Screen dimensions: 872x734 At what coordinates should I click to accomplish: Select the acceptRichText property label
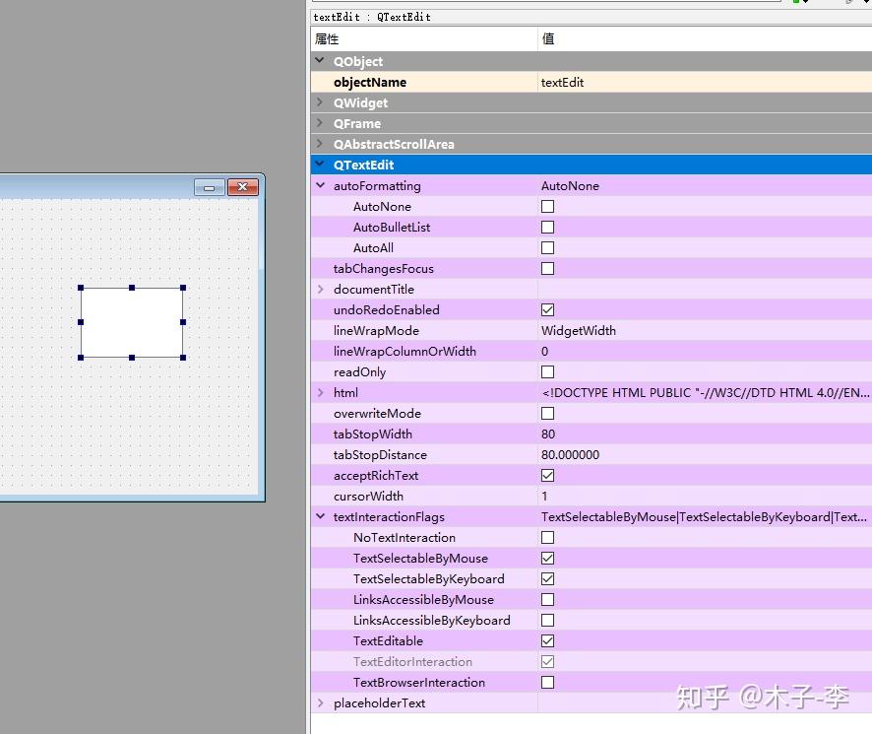376,476
